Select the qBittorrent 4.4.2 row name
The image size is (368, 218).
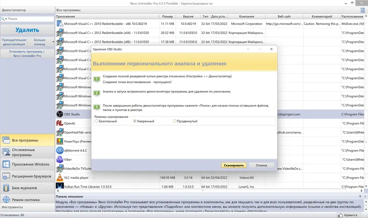pyautogui.click(x=75, y=150)
